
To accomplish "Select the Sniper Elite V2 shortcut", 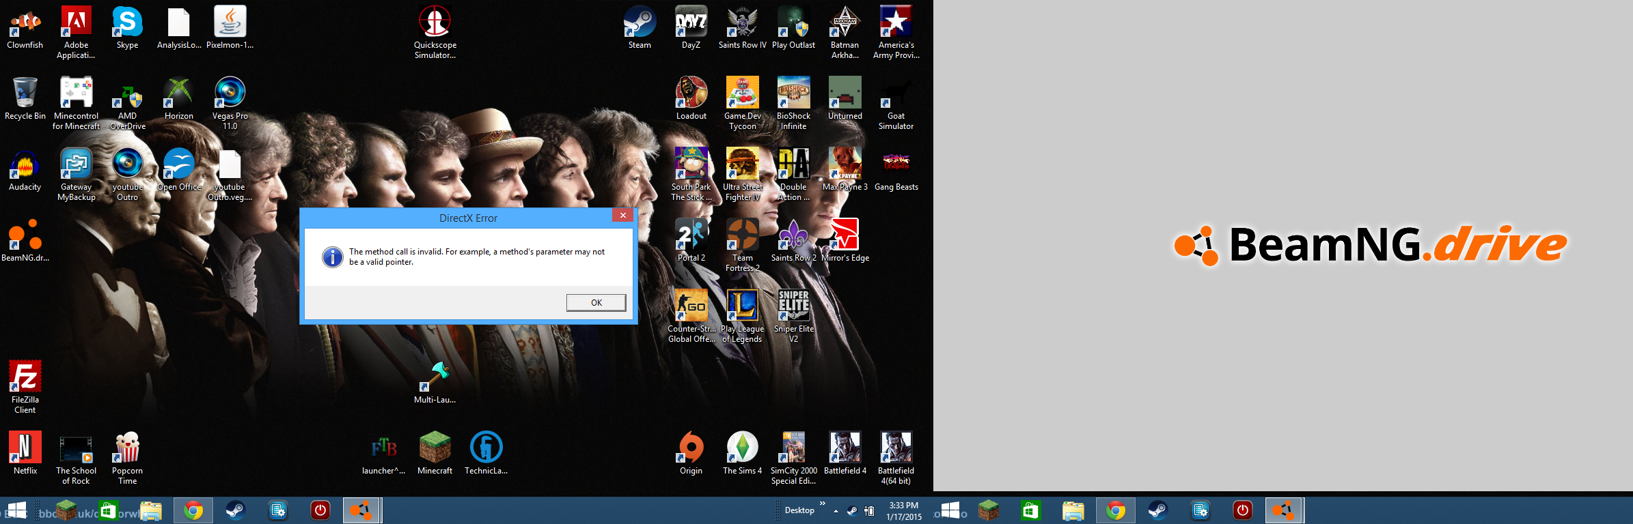I will click(x=793, y=317).
